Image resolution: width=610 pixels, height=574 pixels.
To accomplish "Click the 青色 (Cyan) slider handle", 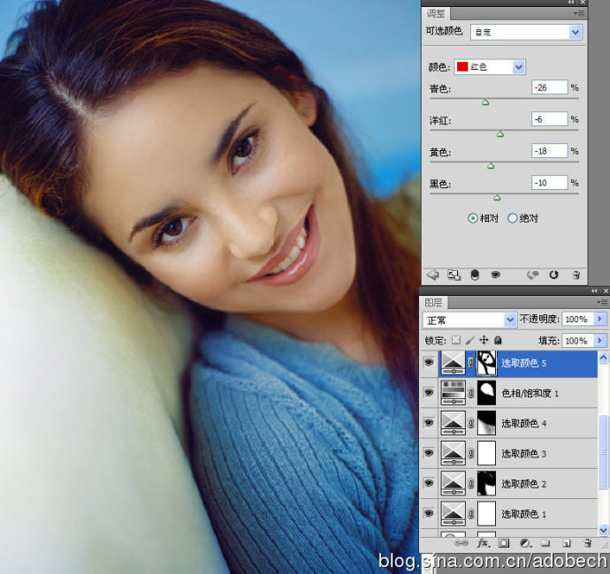I will [484, 102].
